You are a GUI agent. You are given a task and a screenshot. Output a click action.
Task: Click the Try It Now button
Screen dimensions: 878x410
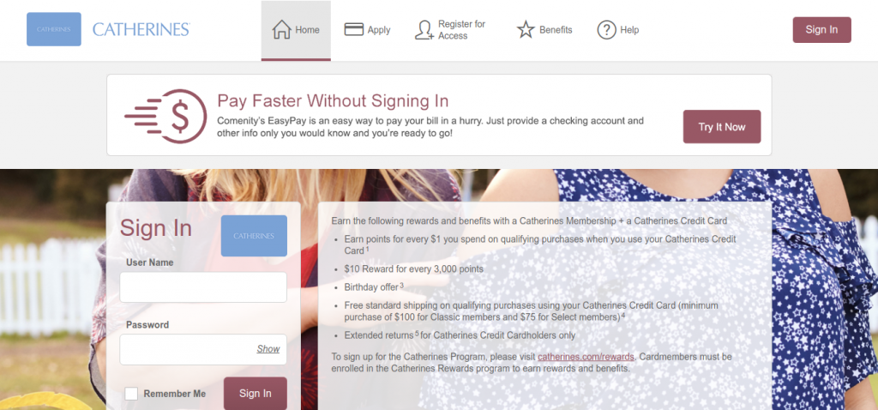click(x=722, y=127)
